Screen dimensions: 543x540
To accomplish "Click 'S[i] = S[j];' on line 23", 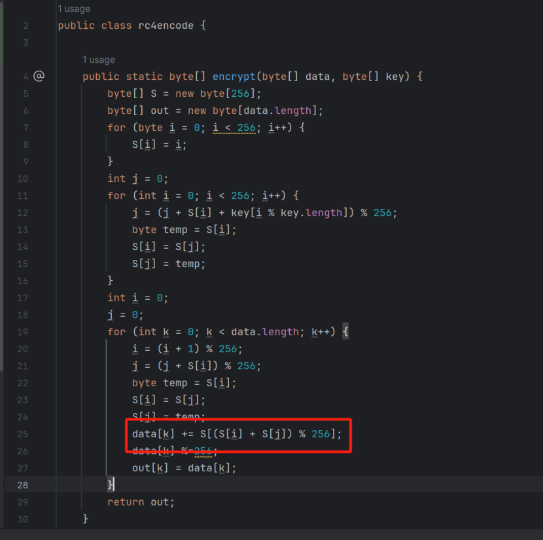I will (x=169, y=400).
